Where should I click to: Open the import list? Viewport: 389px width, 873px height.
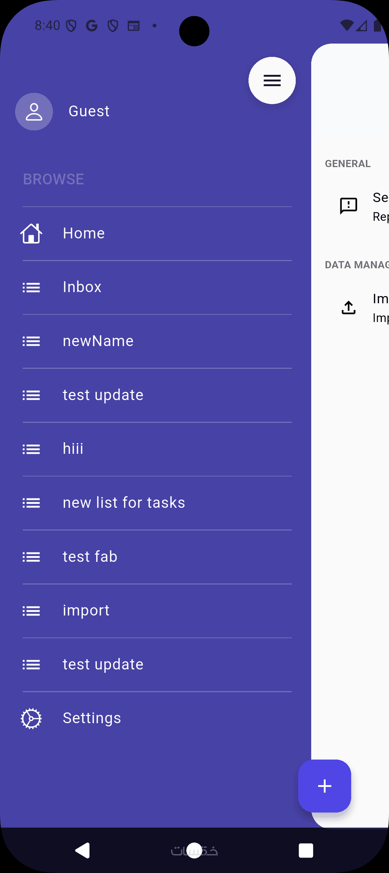click(86, 610)
